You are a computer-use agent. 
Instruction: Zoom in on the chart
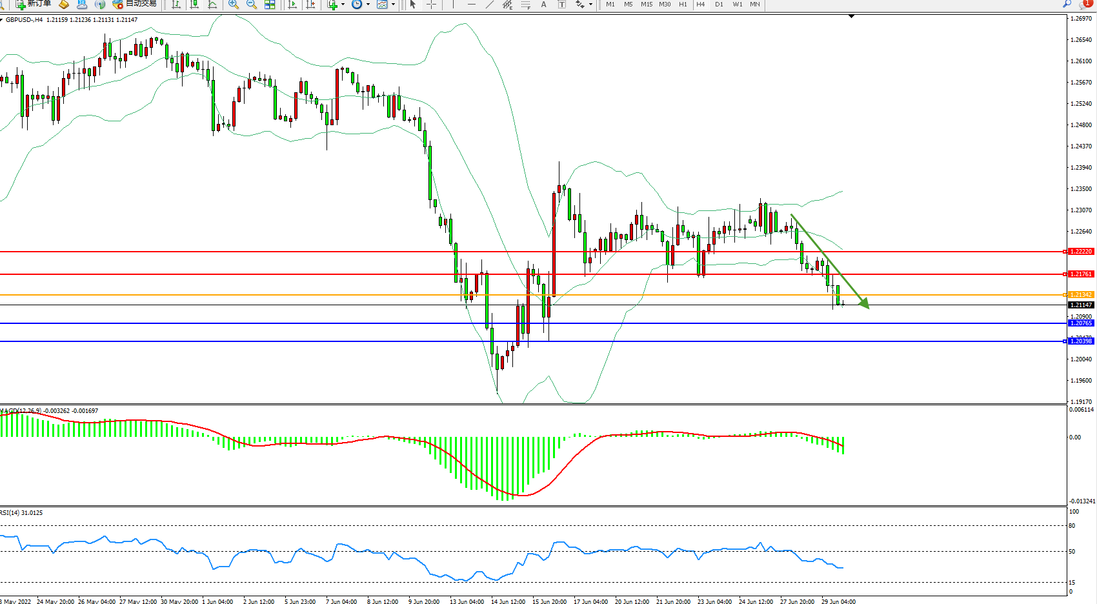pyautogui.click(x=234, y=5)
